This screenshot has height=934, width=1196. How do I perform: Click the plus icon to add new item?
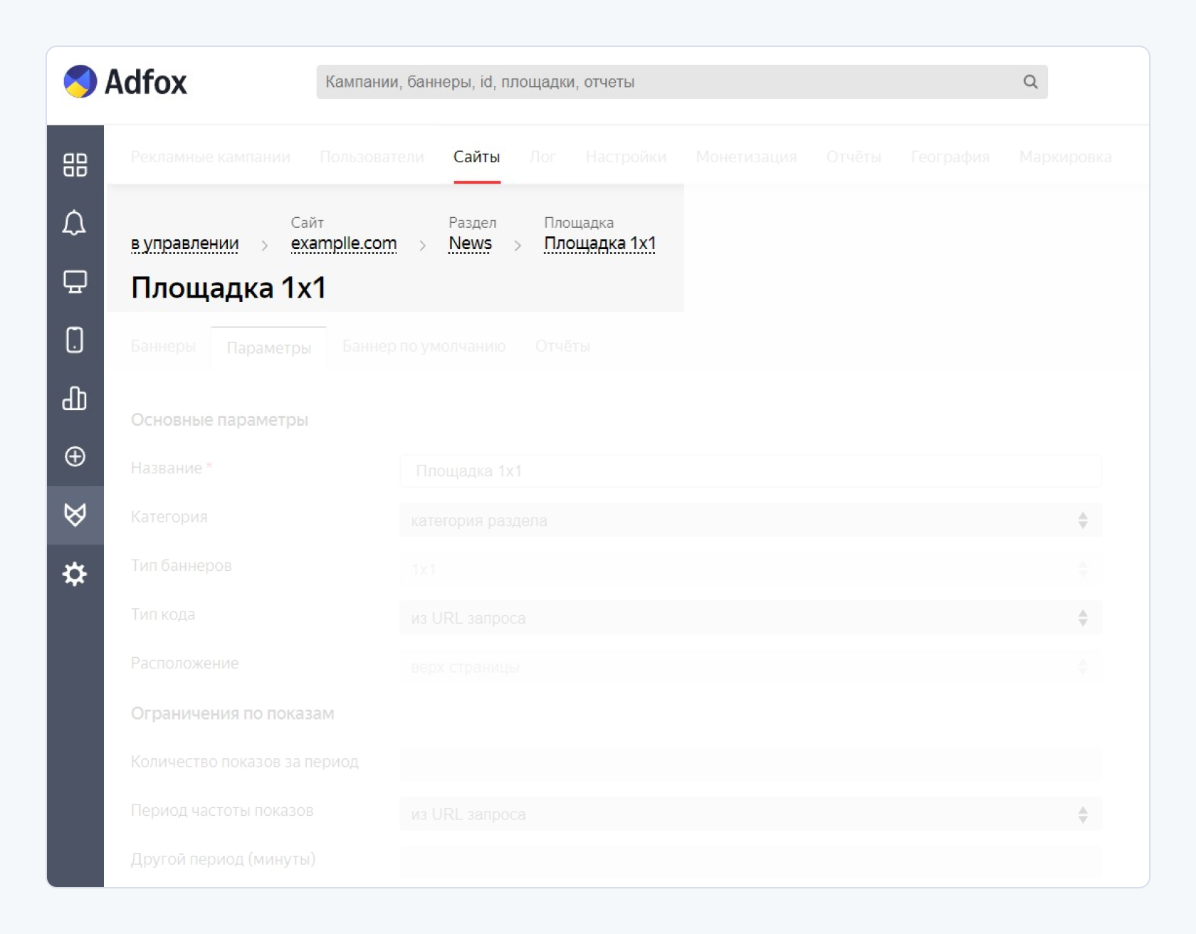point(75,458)
